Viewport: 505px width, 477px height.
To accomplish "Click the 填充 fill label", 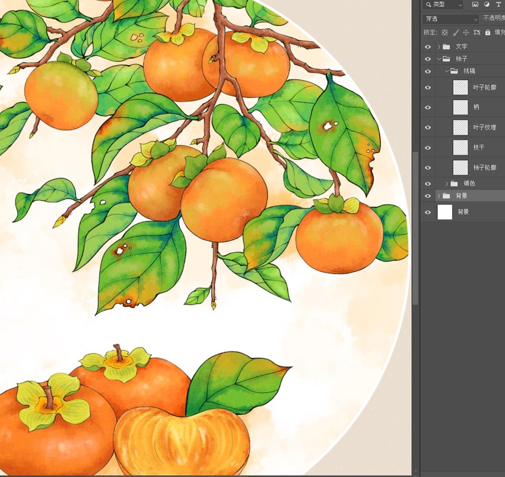I will (499, 32).
